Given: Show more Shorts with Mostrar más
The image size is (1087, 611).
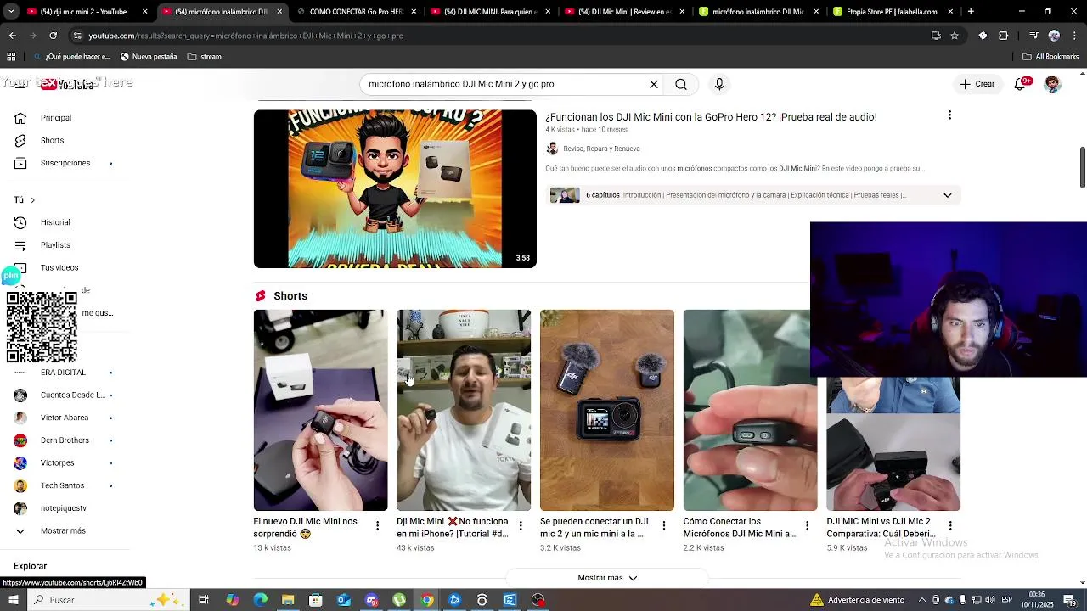Looking at the screenshot, I should [607, 578].
